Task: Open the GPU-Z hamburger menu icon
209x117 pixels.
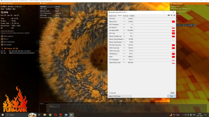Action: (174, 15)
